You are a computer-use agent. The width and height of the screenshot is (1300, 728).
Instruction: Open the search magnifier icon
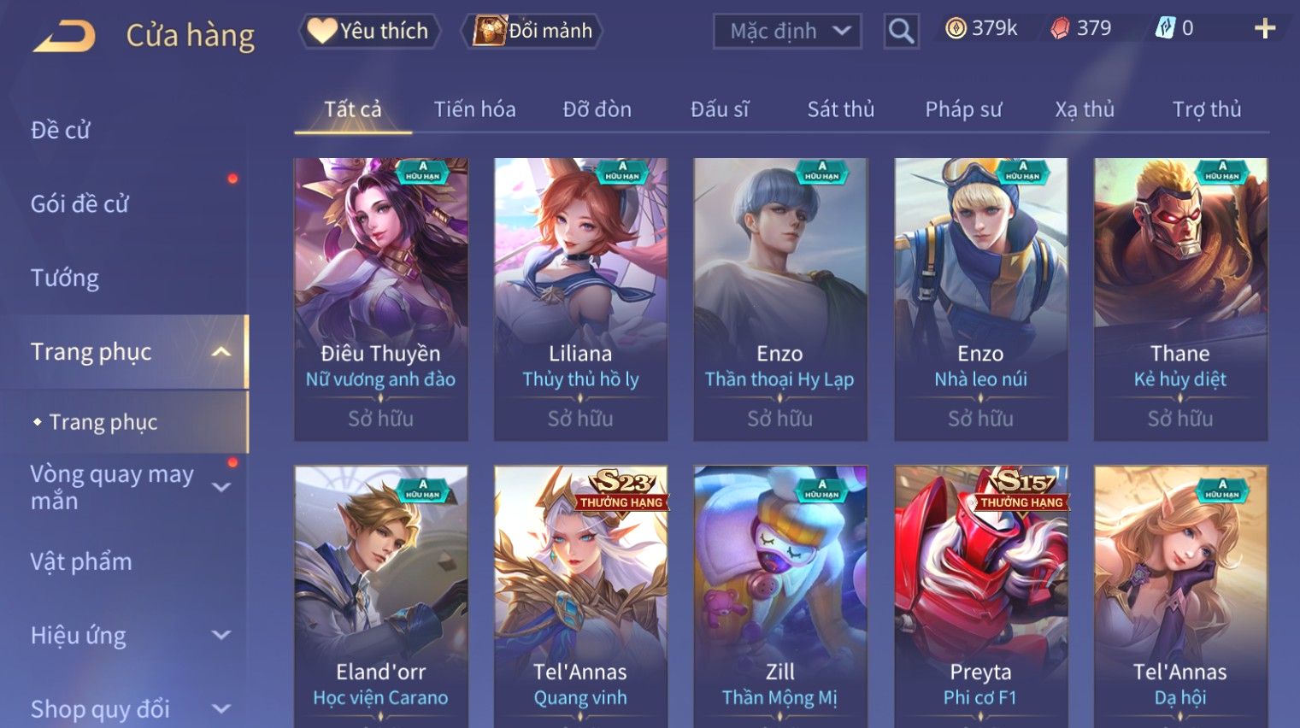pos(901,32)
